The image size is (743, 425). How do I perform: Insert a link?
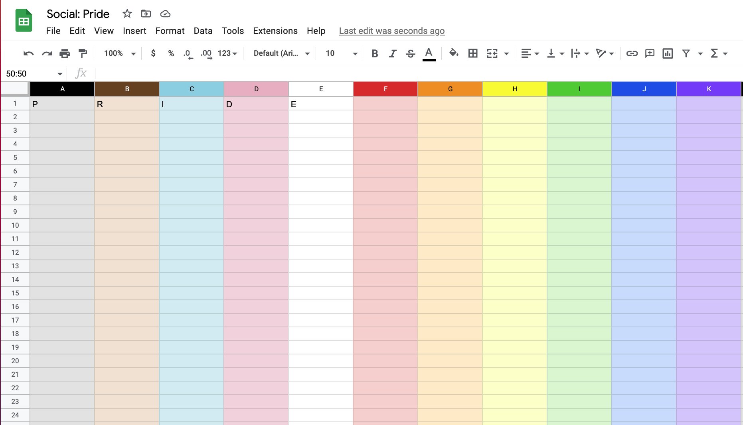632,53
